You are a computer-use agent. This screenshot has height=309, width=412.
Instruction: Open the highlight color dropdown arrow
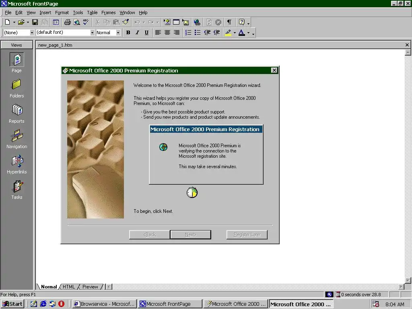(x=235, y=33)
